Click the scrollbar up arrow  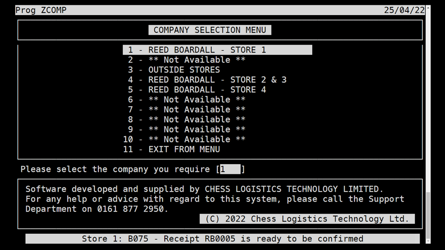point(428,8)
